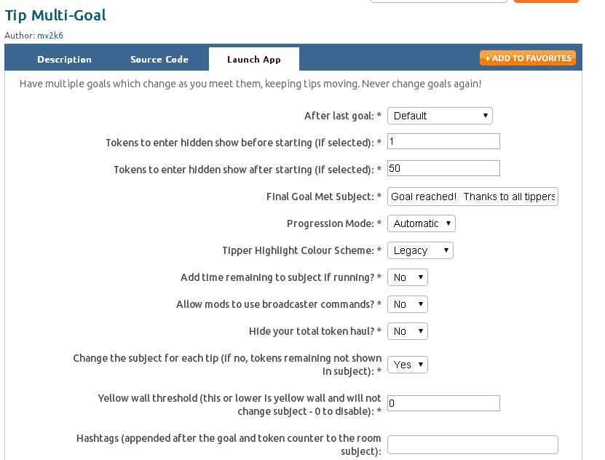Switch to the Source Code tab
This screenshot has height=460, width=605.
tap(159, 60)
